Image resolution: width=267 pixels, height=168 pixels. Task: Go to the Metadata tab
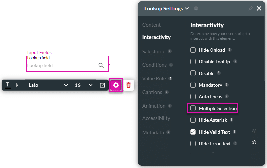(x=153, y=132)
